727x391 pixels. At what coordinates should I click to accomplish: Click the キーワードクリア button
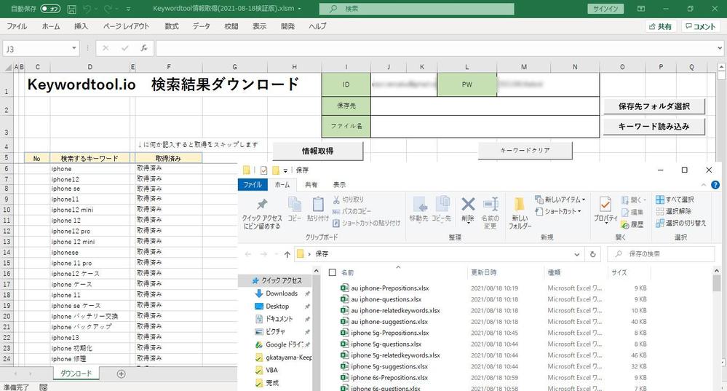525,150
